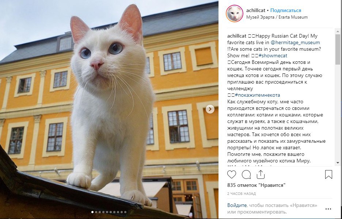Open @hermitage_museum mention link

(x=295, y=42)
